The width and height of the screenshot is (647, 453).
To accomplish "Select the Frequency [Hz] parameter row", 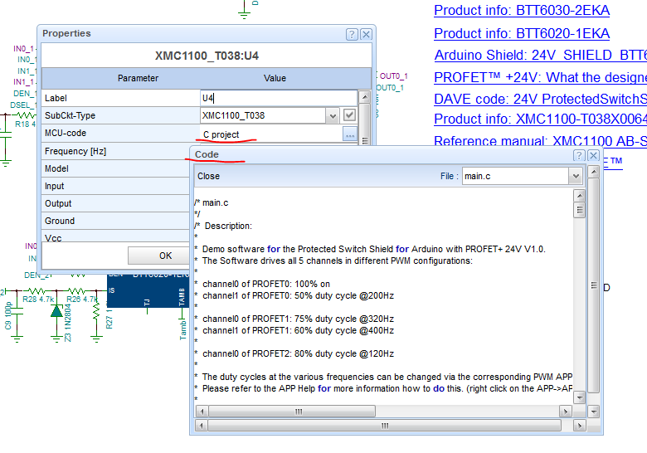I will tap(115, 151).
